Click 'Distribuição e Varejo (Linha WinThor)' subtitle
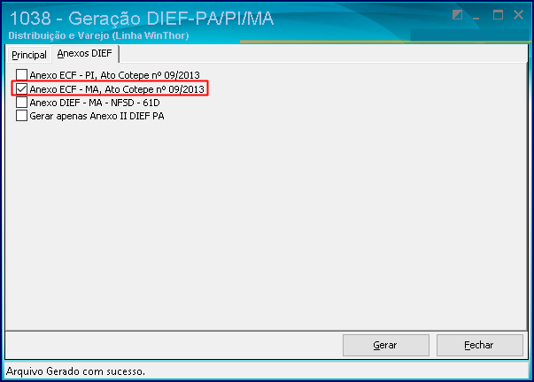 pyautogui.click(x=99, y=35)
